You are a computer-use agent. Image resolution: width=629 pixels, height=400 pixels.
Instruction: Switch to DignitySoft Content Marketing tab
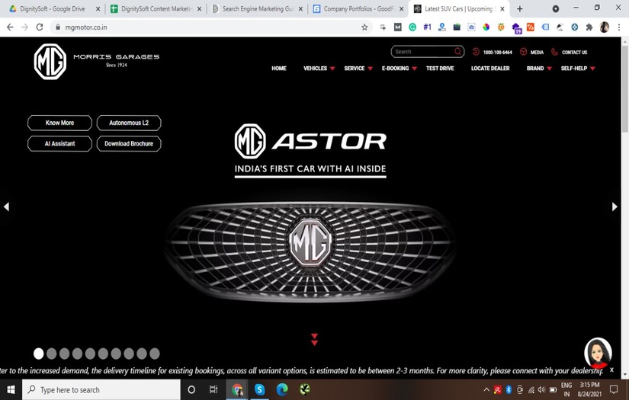[x=156, y=9]
